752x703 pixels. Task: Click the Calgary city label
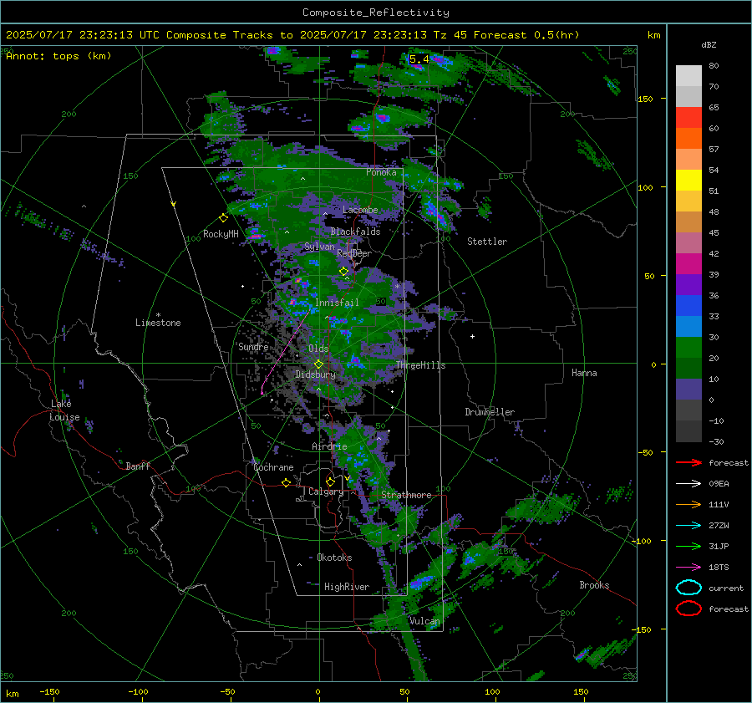[x=326, y=492]
